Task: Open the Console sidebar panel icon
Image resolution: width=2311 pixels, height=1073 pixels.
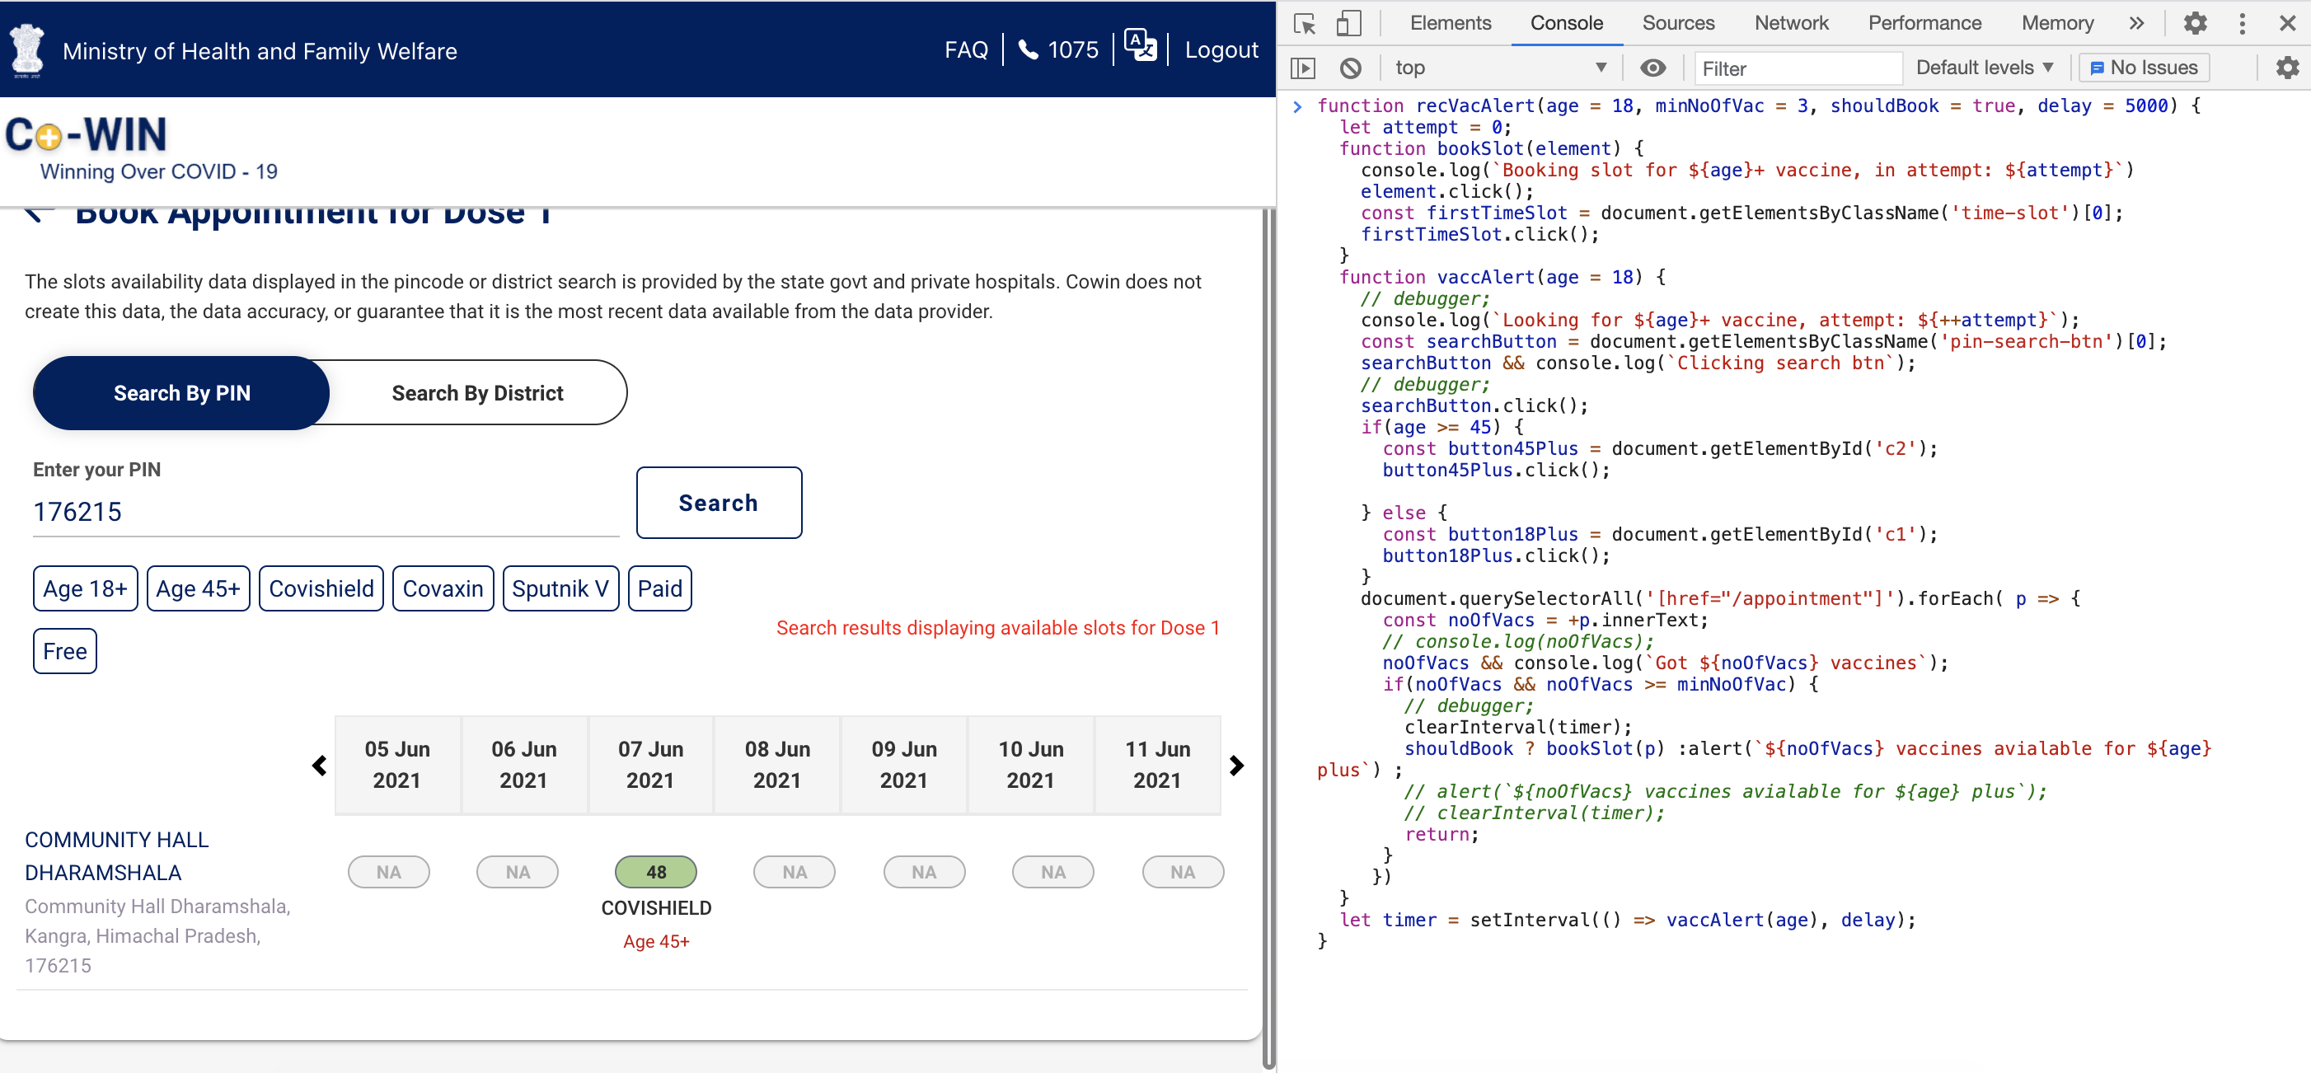Action: [x=1304, y=68]
